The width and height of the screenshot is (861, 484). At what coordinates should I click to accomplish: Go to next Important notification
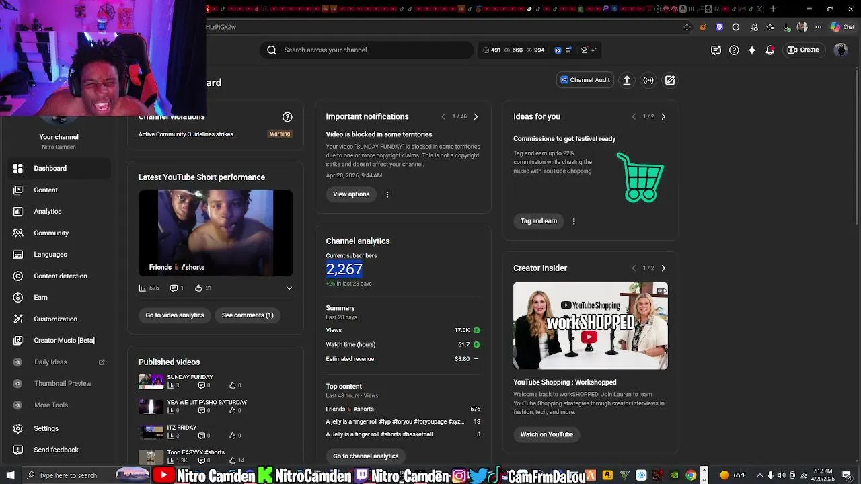[476, 117]
